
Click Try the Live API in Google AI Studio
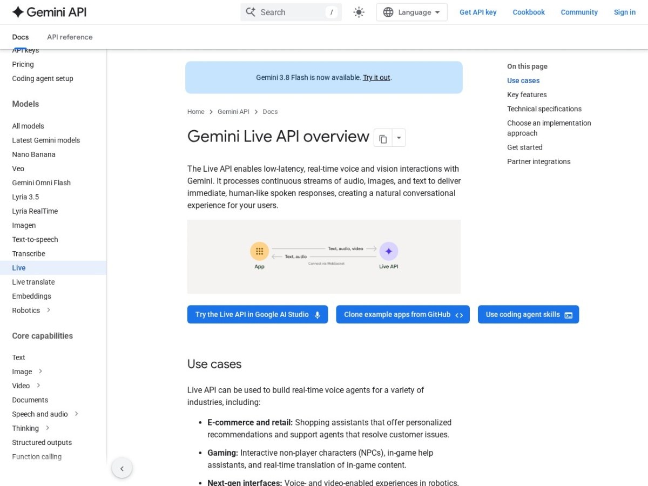tap(258, 314)
